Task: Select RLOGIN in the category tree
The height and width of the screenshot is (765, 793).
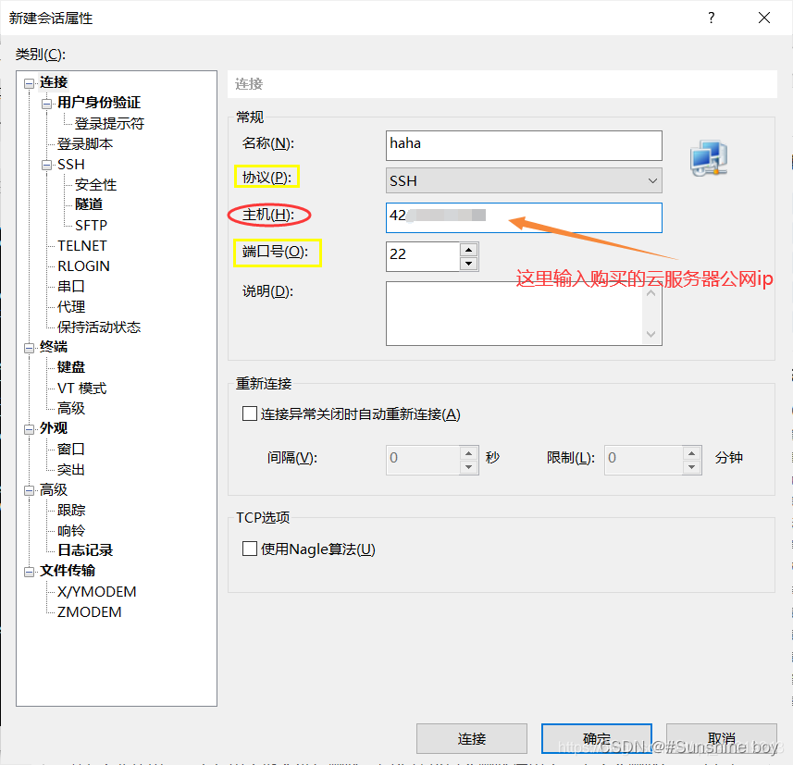Action: click(83, 266)
